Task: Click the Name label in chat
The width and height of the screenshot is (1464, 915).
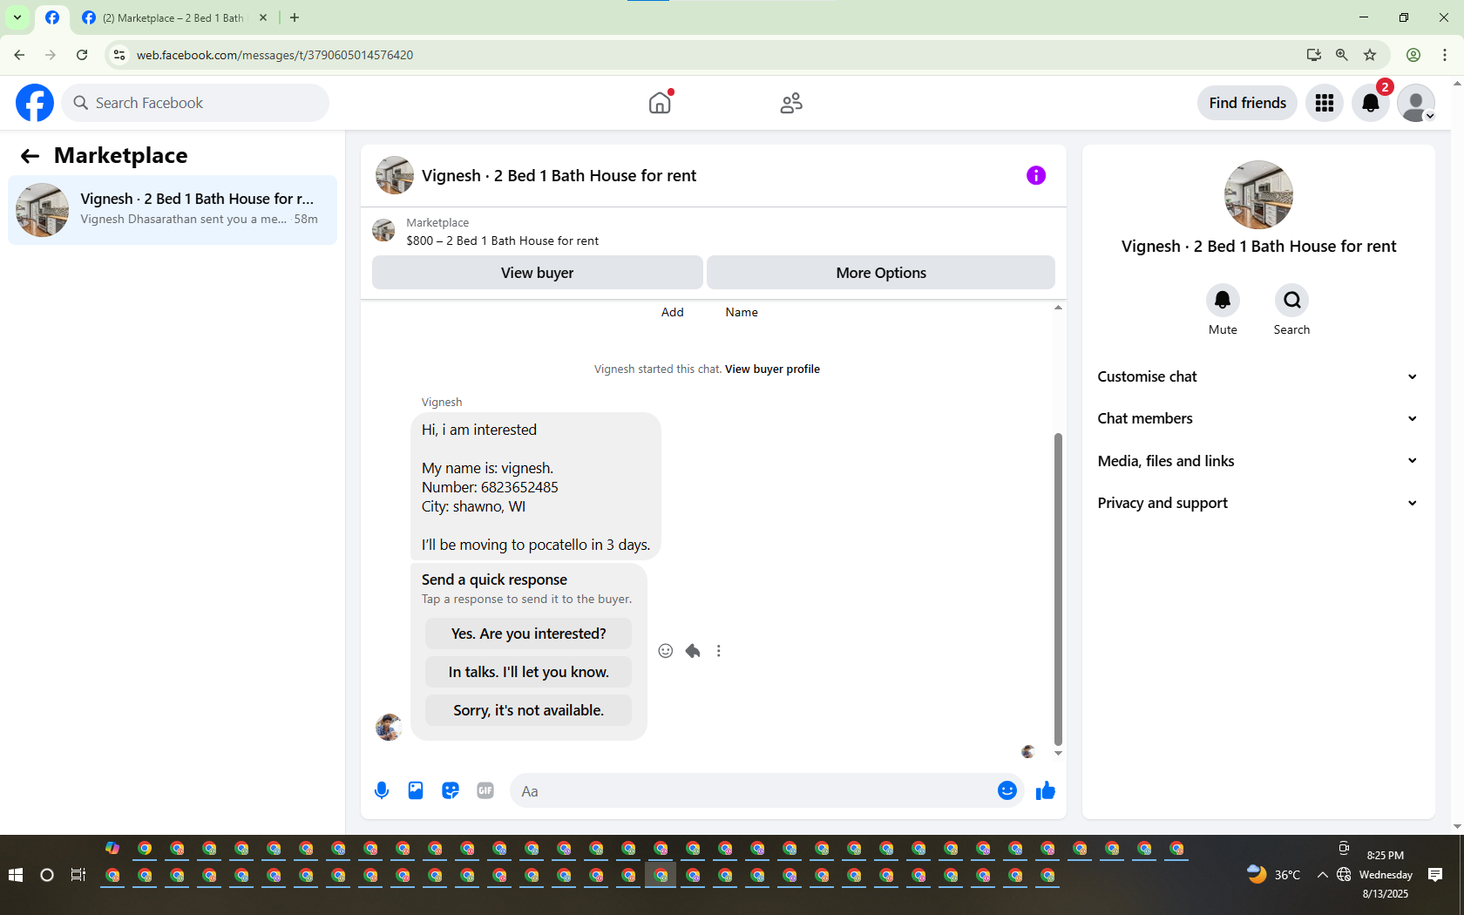Action: pos(742,312)
